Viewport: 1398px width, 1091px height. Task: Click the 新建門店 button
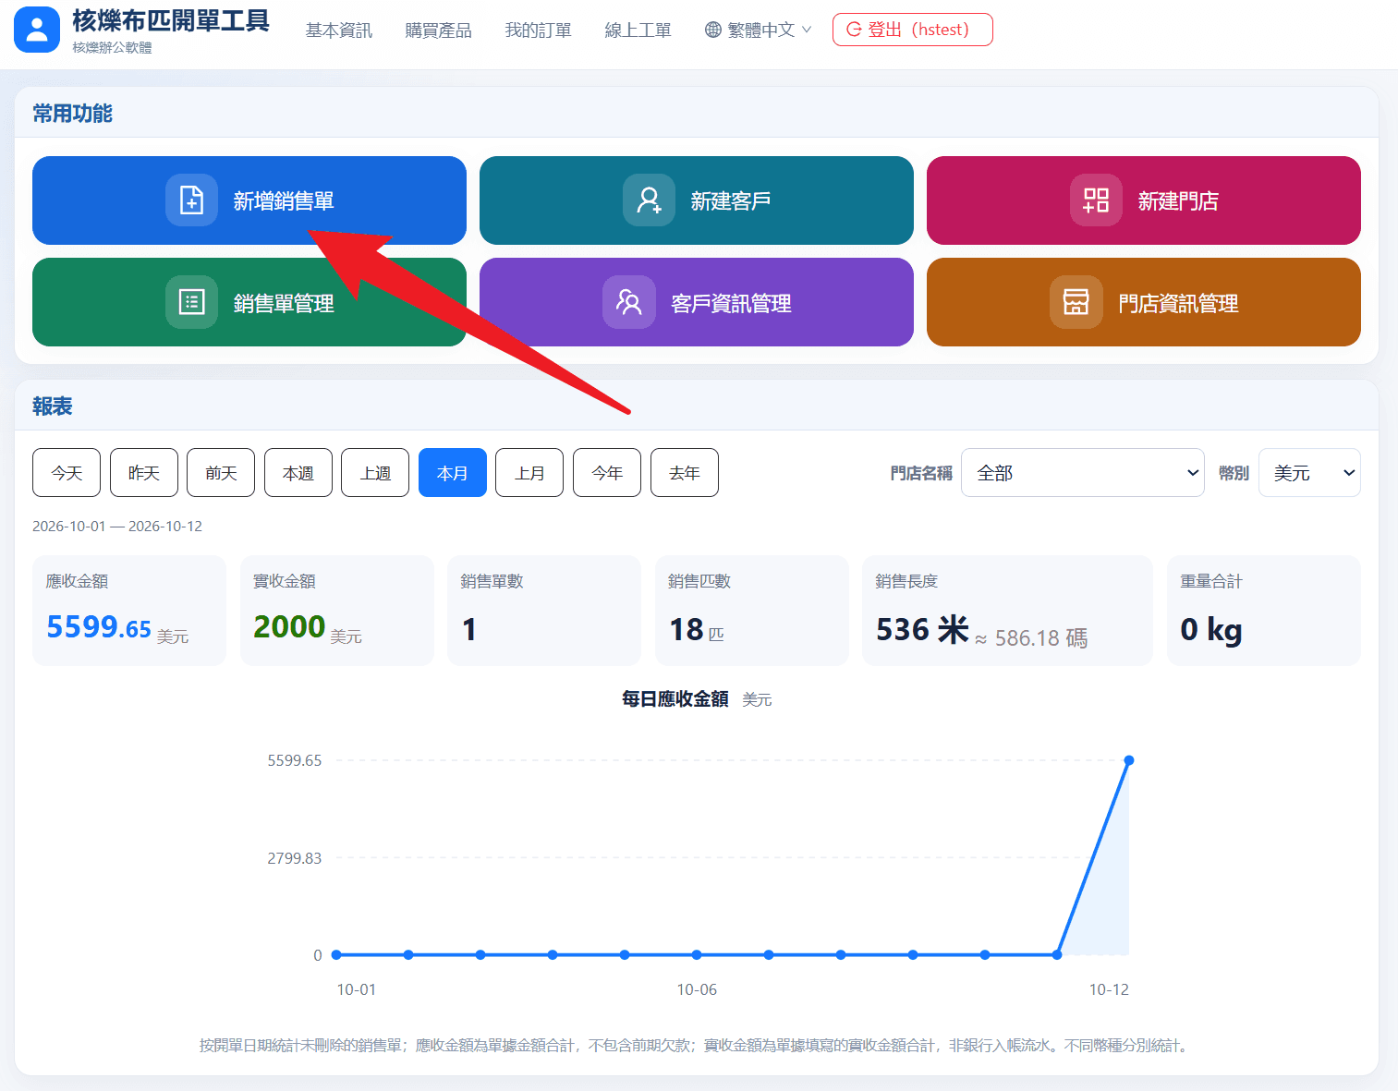click(x=1144, y=200)
